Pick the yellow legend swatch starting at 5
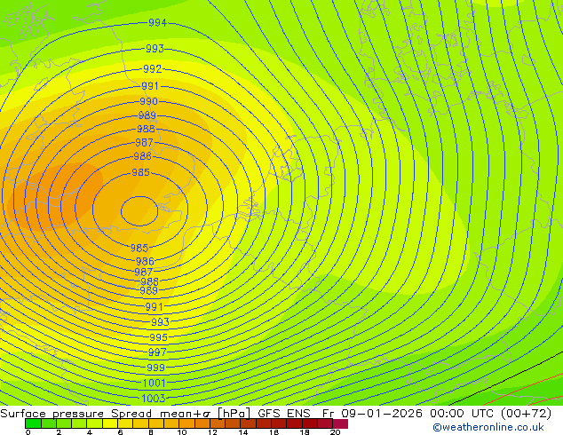This screenshot has width=563, height=435. [110, 423]
